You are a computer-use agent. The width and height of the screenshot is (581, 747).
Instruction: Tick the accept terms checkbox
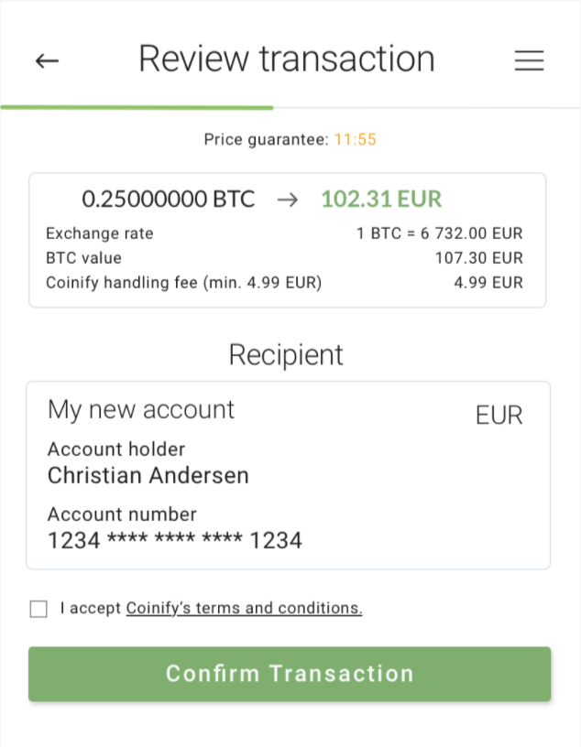[x=38, y=609]
